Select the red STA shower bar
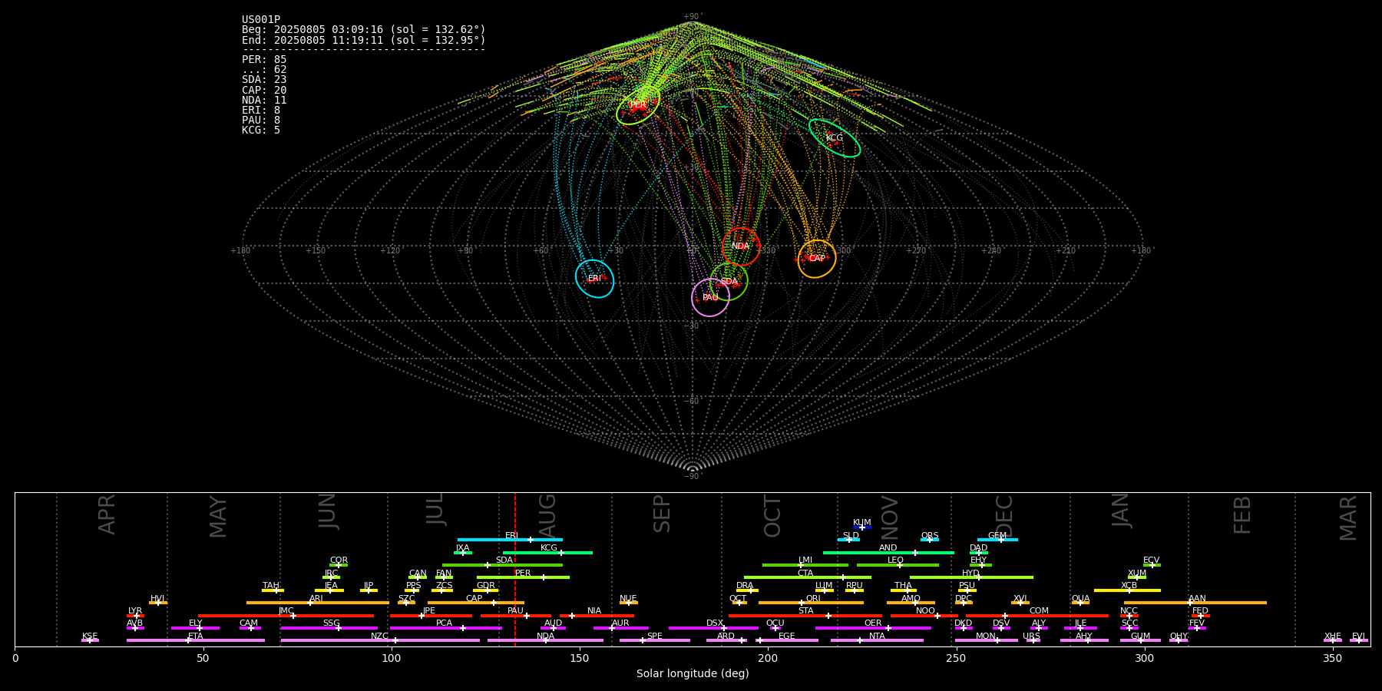The height and width of the screenshot is (691, 1382). click(x=805, y=616)
